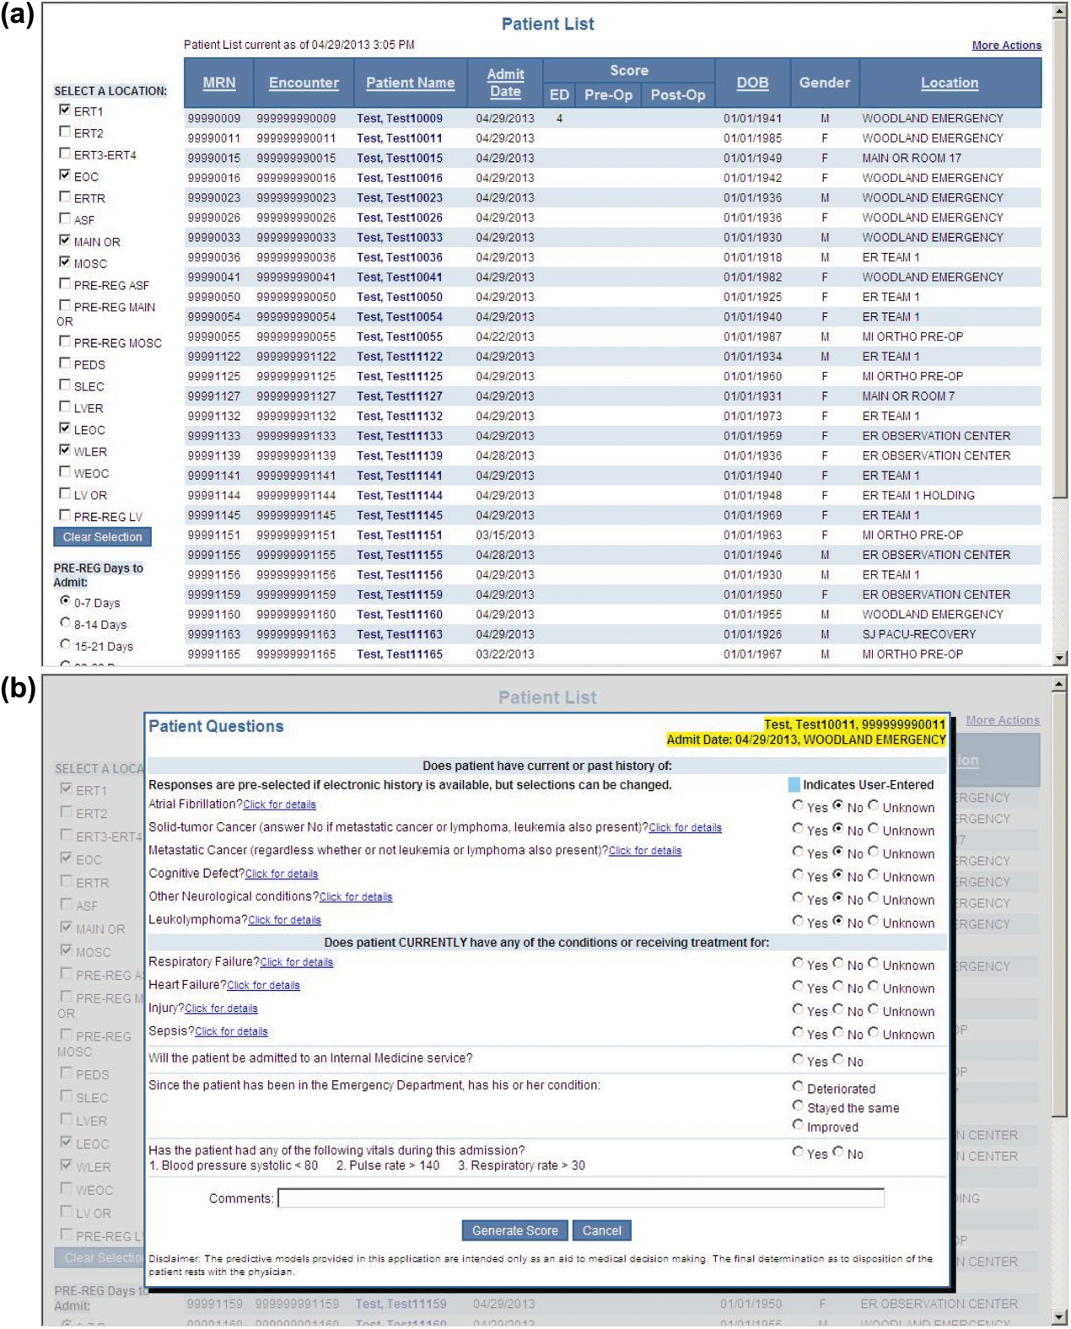Select Stayed the same condition option
Screen dimensions: 1071x1329
pos(798,1106)
